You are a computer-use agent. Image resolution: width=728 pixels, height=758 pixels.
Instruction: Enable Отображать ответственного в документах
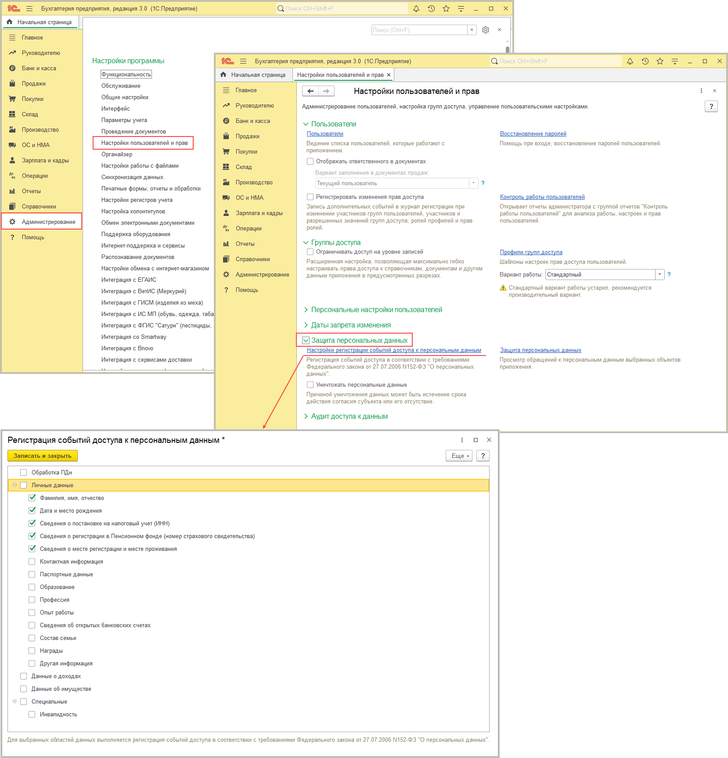310,162
